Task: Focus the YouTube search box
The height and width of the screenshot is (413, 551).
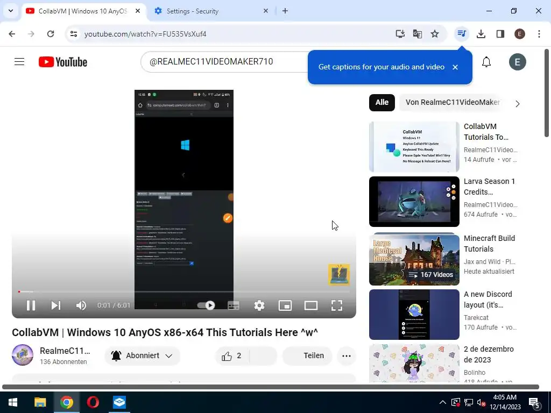Action: [x=225, y=62]
